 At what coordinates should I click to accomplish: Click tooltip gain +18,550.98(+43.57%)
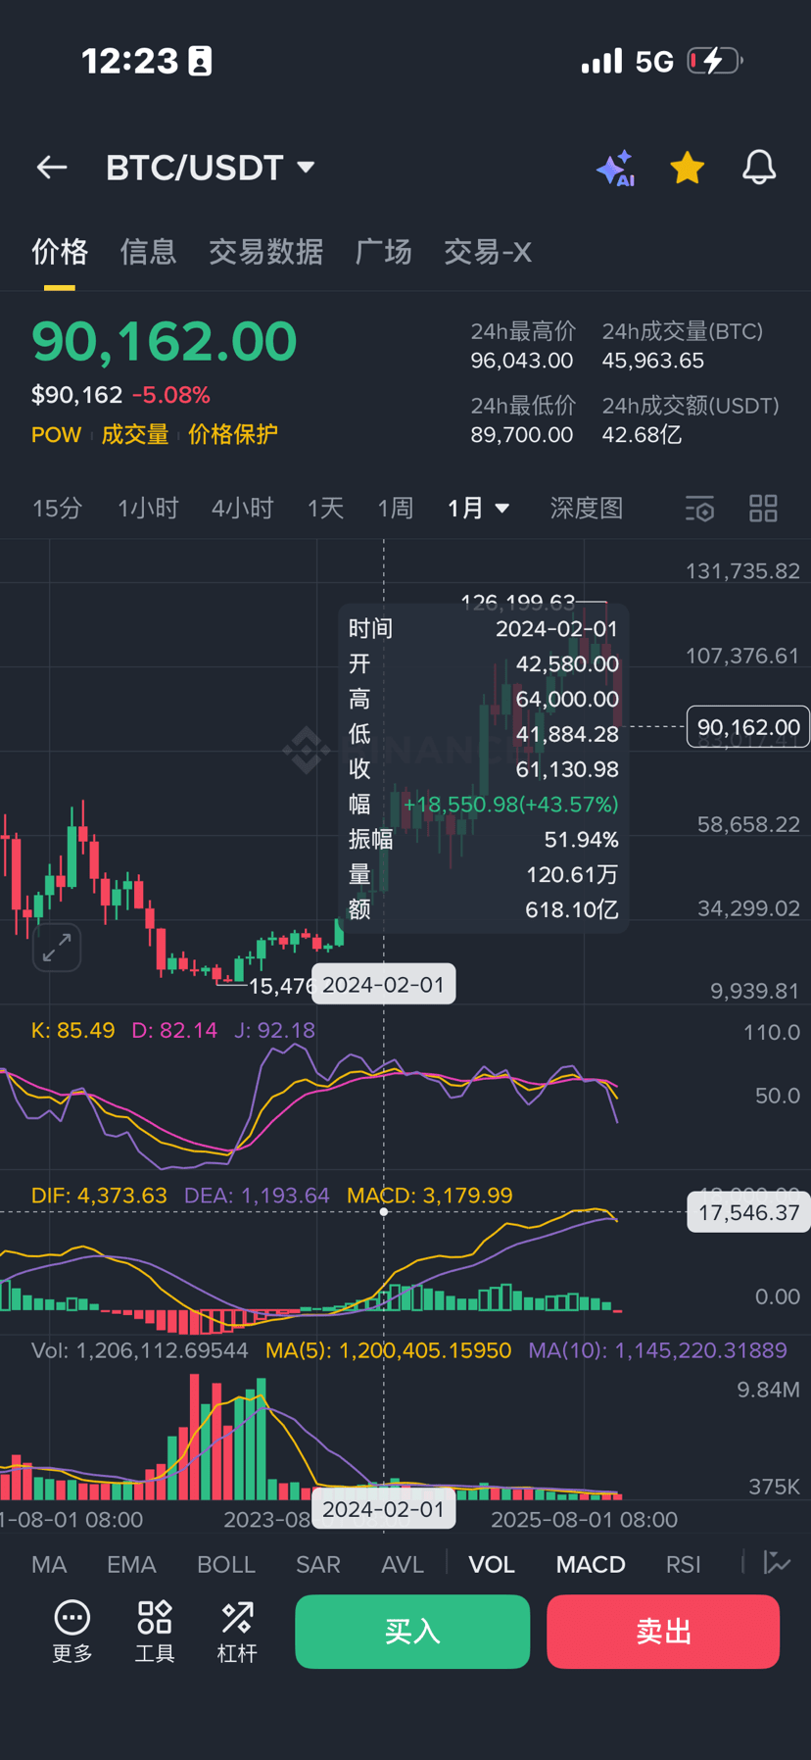click(510, 805)
